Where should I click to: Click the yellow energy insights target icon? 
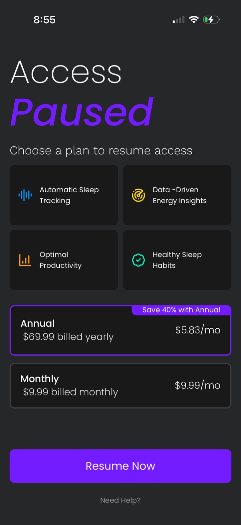(138, 195)
